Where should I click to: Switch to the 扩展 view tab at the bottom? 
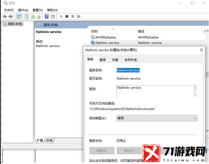[x=40, y=140]
